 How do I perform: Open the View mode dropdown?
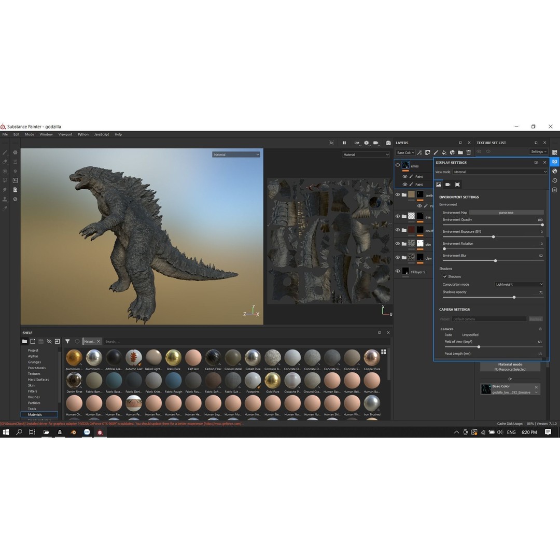tap(500, 172)
